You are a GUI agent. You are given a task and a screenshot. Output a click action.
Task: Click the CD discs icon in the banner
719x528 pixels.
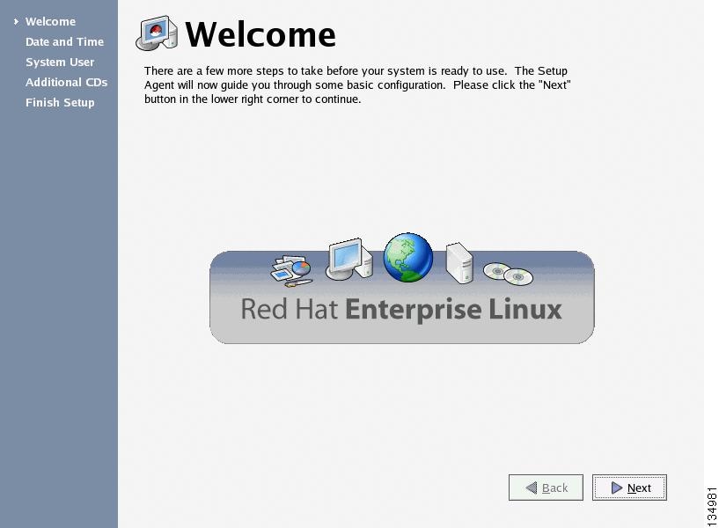click(508, 274)
